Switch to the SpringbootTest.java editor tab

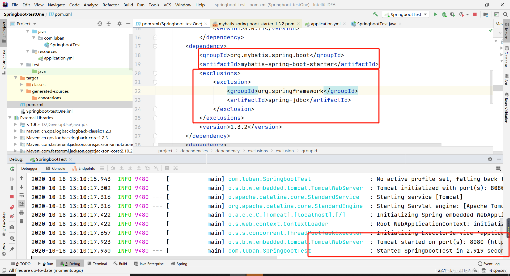tap(376, 24)
